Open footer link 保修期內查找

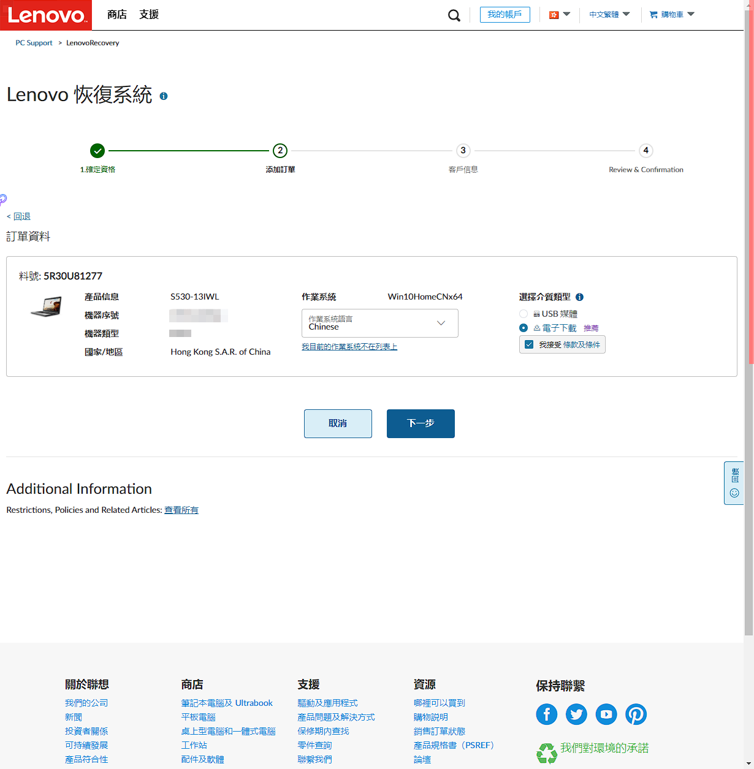[323, 731]
